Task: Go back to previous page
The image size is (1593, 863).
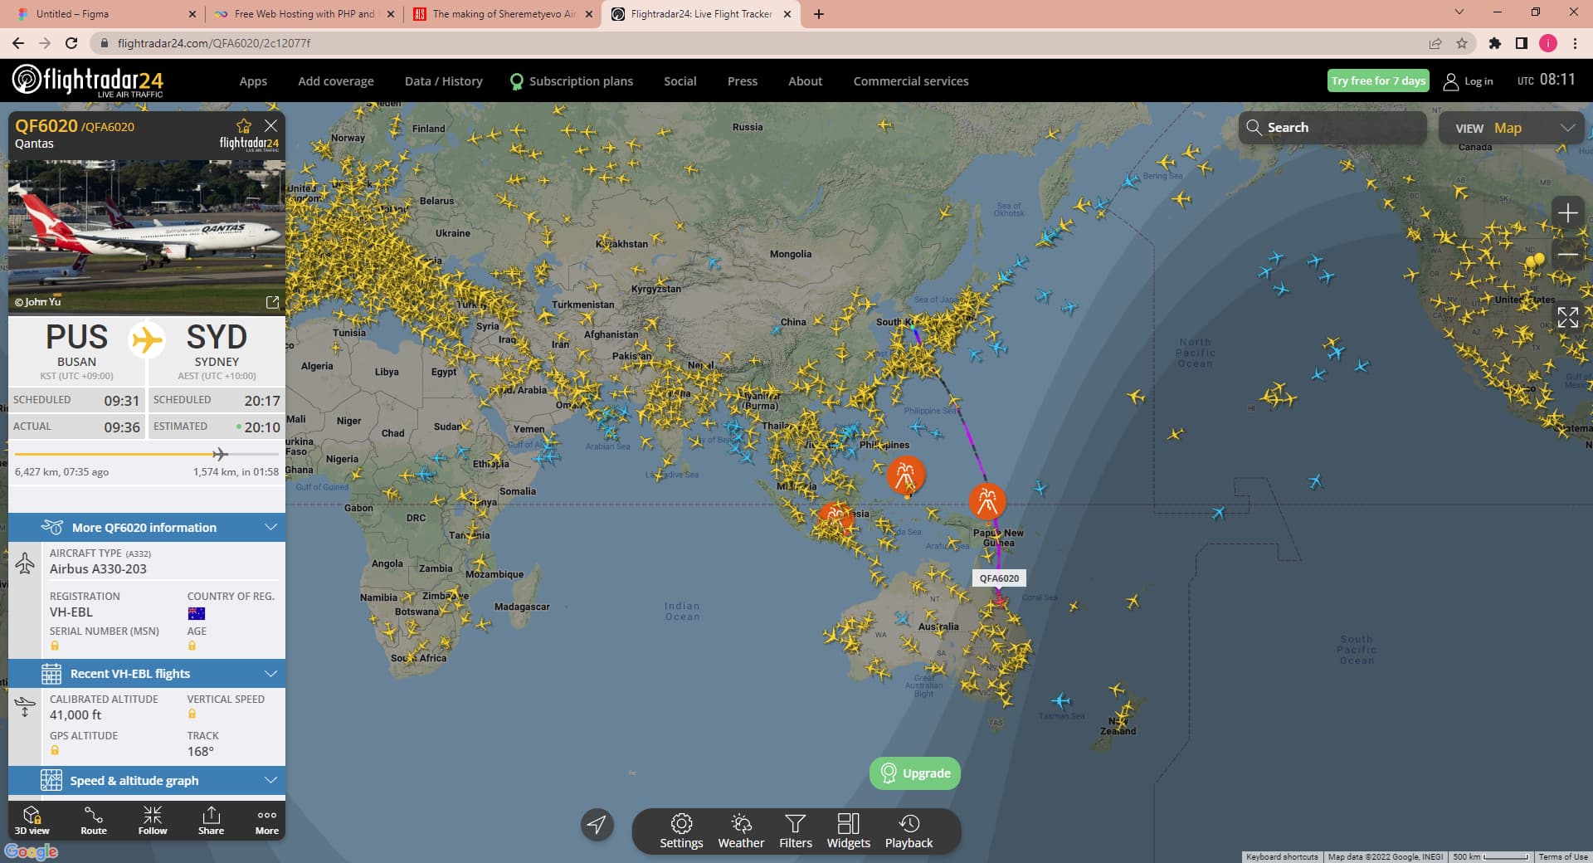Action: point(18,43)
